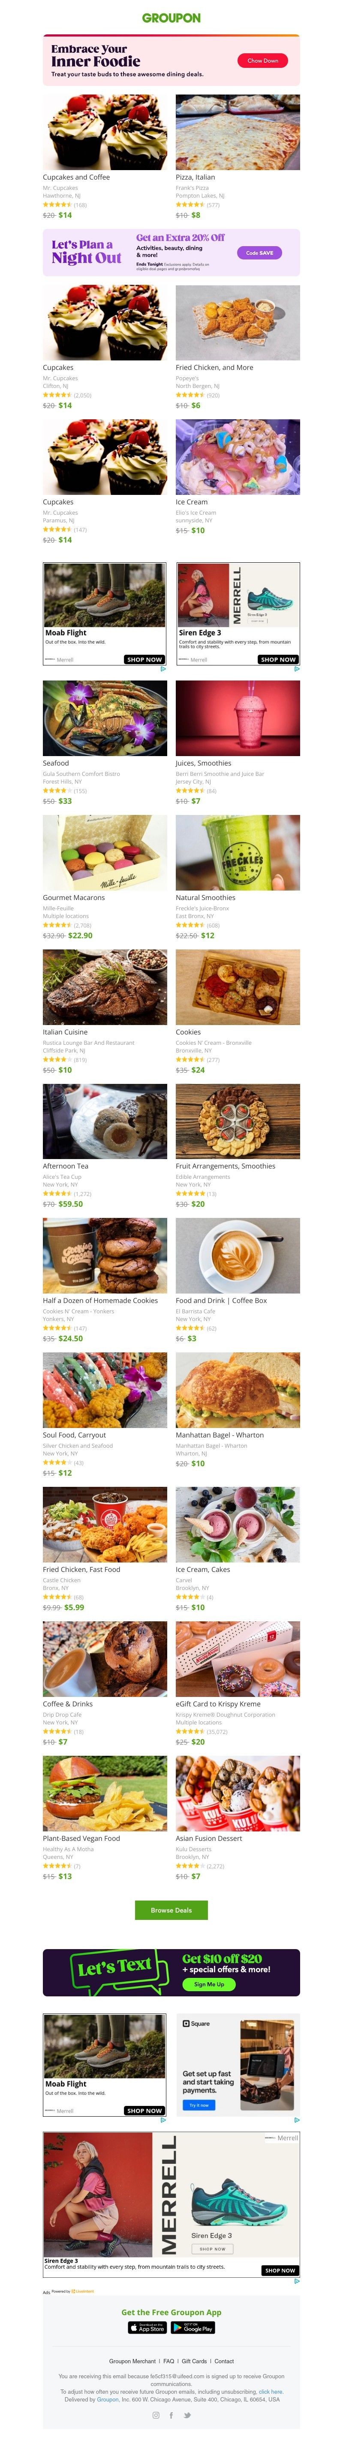Tap the App Store download badge
The width and height of the screenshot is (343, 2441).
coord(147,2326)
